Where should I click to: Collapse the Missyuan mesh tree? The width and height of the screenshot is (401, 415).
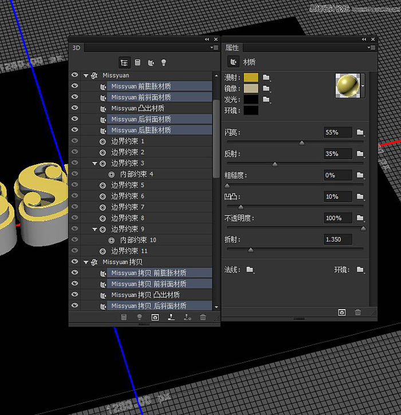point(86,76)
